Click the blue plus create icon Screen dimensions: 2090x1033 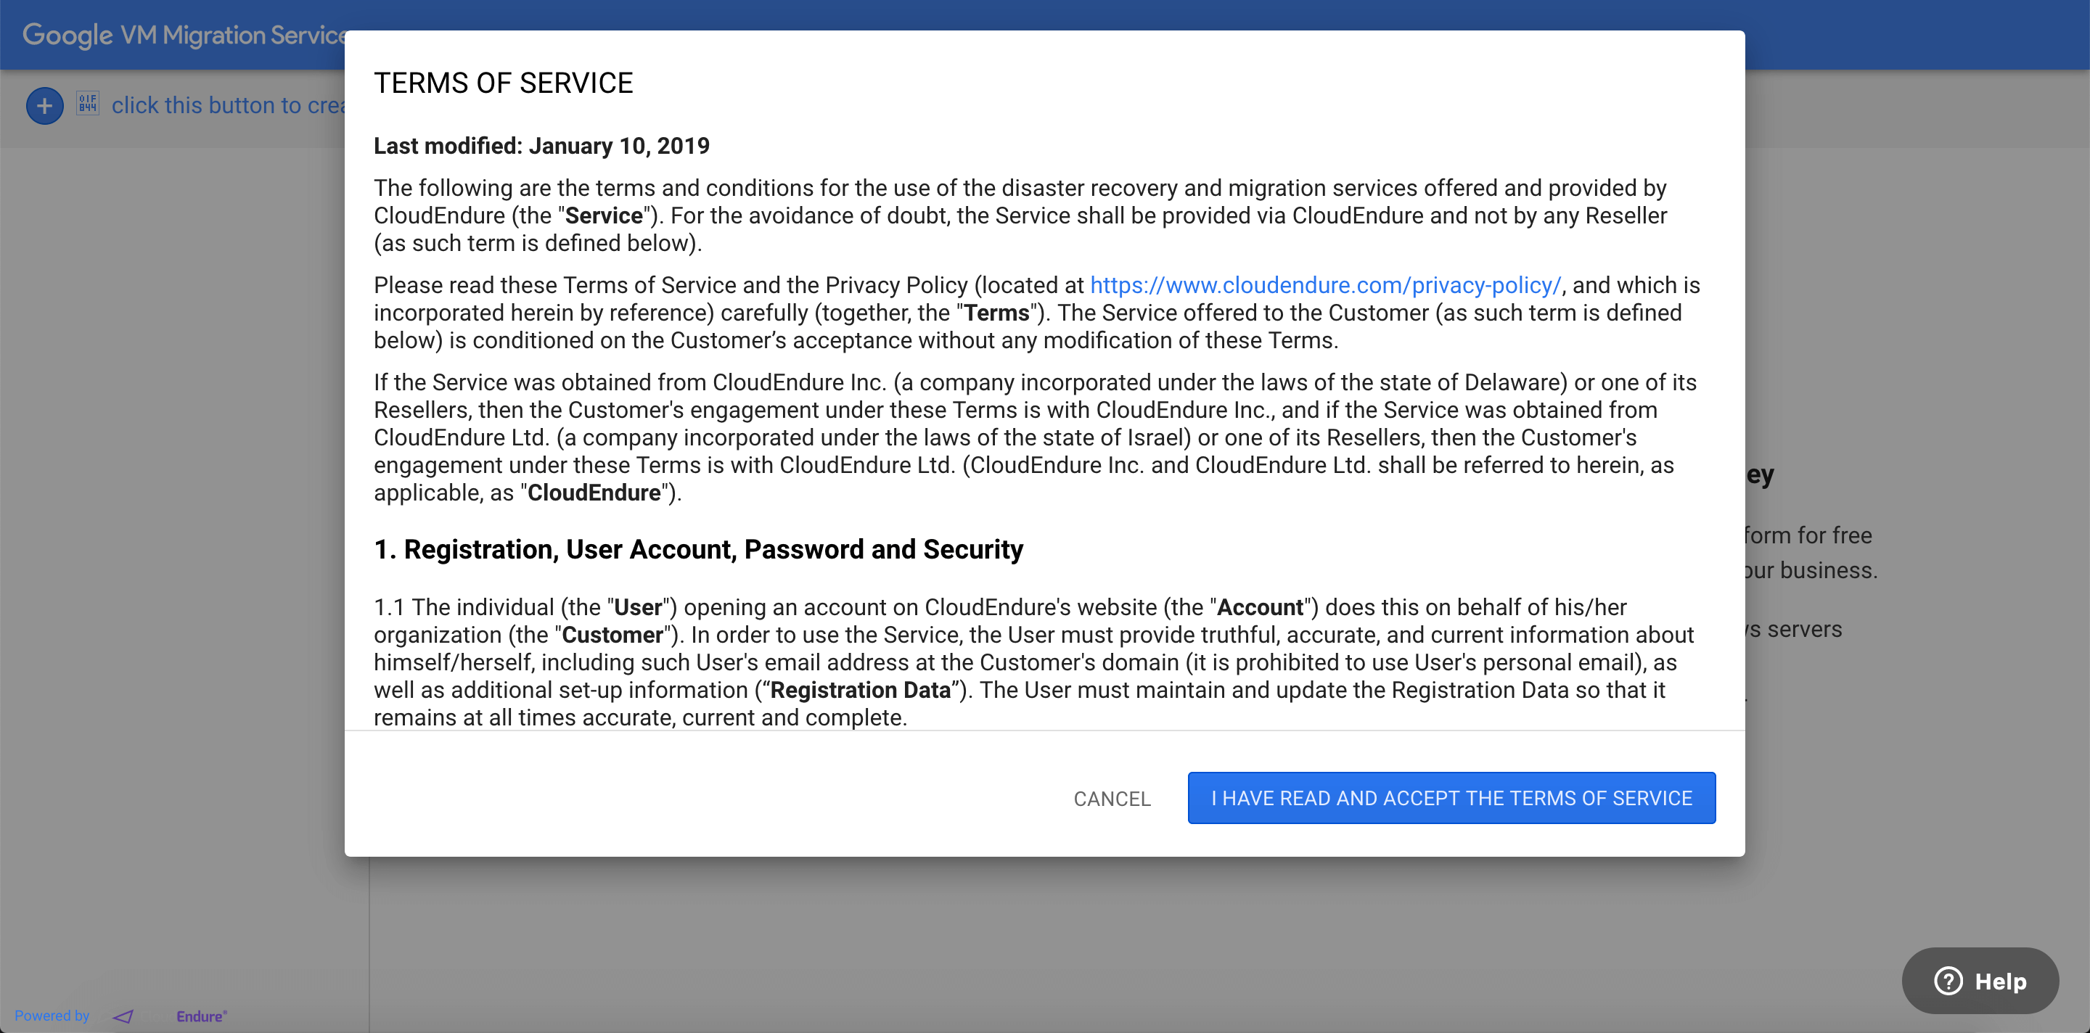[x=44, y=105]
